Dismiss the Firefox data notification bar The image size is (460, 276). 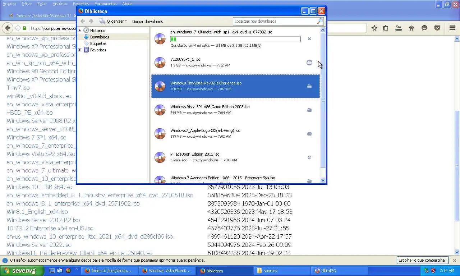pos(454,260)
